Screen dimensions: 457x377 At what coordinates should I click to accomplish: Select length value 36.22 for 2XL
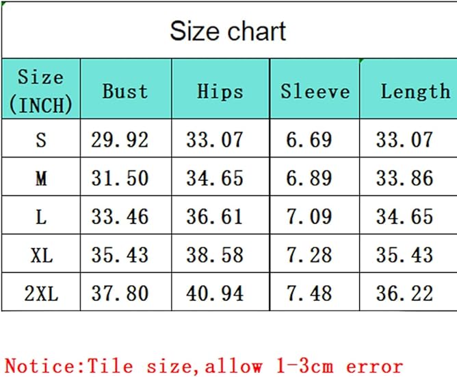point(404,293)
